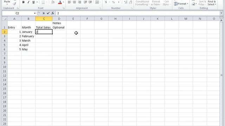Select the Notes Optional header cell
The image size is (225, 126).
point(59,25)
